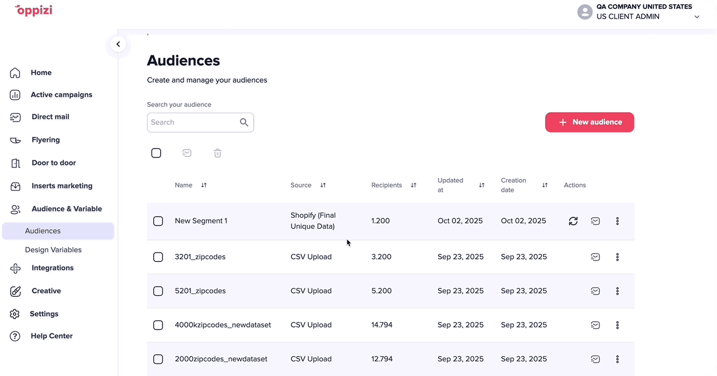
Task: Click the Door to door icon
Action: tap(15, 163)
